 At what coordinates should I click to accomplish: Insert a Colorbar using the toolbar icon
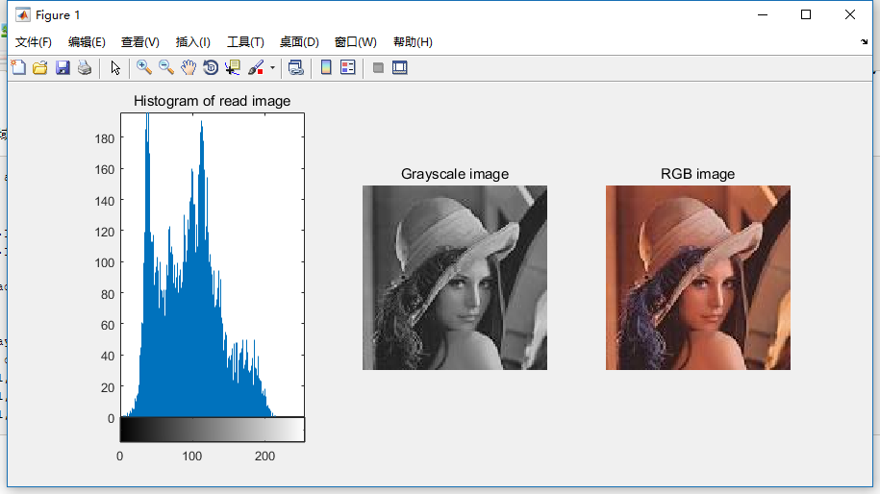point(326,68)
